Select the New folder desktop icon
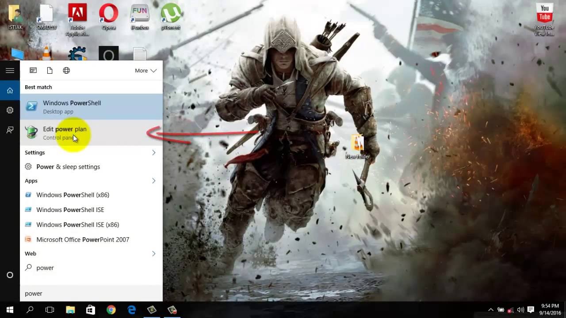Screen dimensions: 566x318 click(x=357, y=147)
